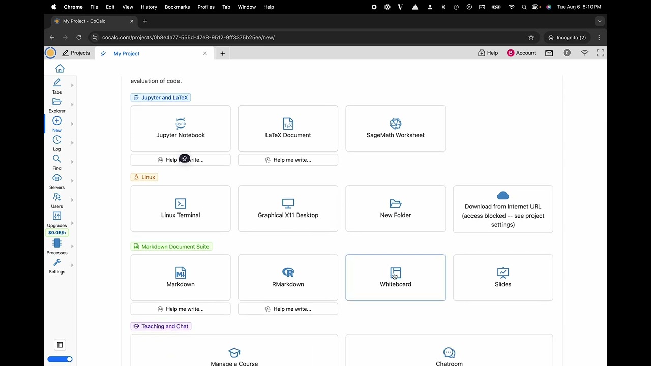
Task: Open the Explorer folder icon in sidebar
Action: pos(57,102)
